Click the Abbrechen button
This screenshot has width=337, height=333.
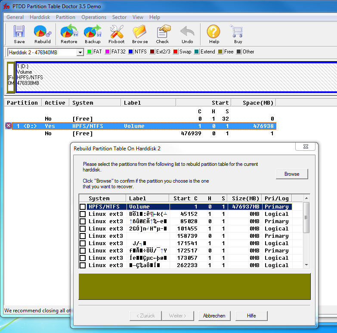pos(214,316)
